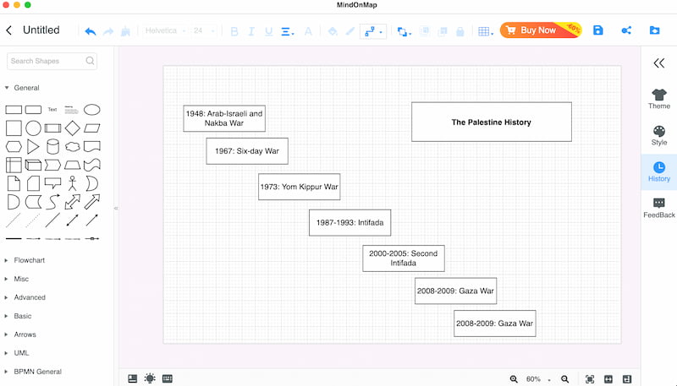
Task: Pick the double-headed block arrow shape
Action: tap(72, 202)
